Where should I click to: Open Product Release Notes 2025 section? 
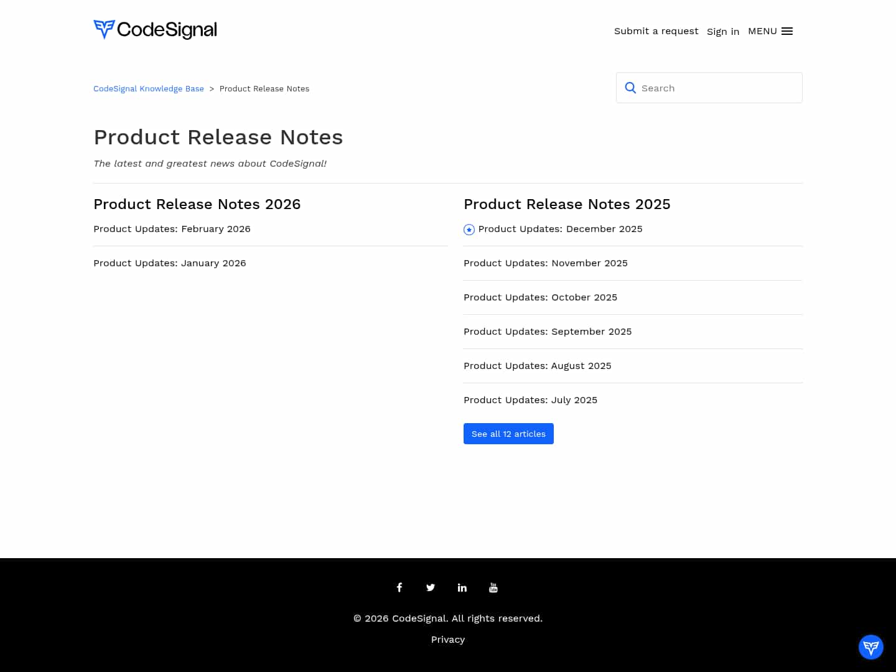point(567,204)
